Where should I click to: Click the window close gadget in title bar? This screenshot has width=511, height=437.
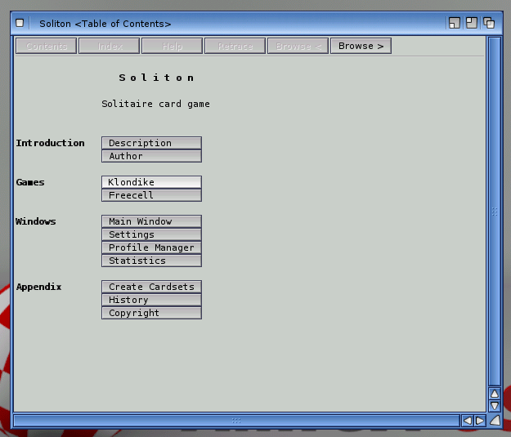click(x=20, y=23)
